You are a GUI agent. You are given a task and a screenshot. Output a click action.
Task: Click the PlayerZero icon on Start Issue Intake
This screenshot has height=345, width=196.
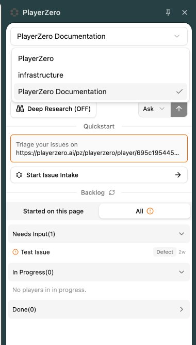pos(19,175)
